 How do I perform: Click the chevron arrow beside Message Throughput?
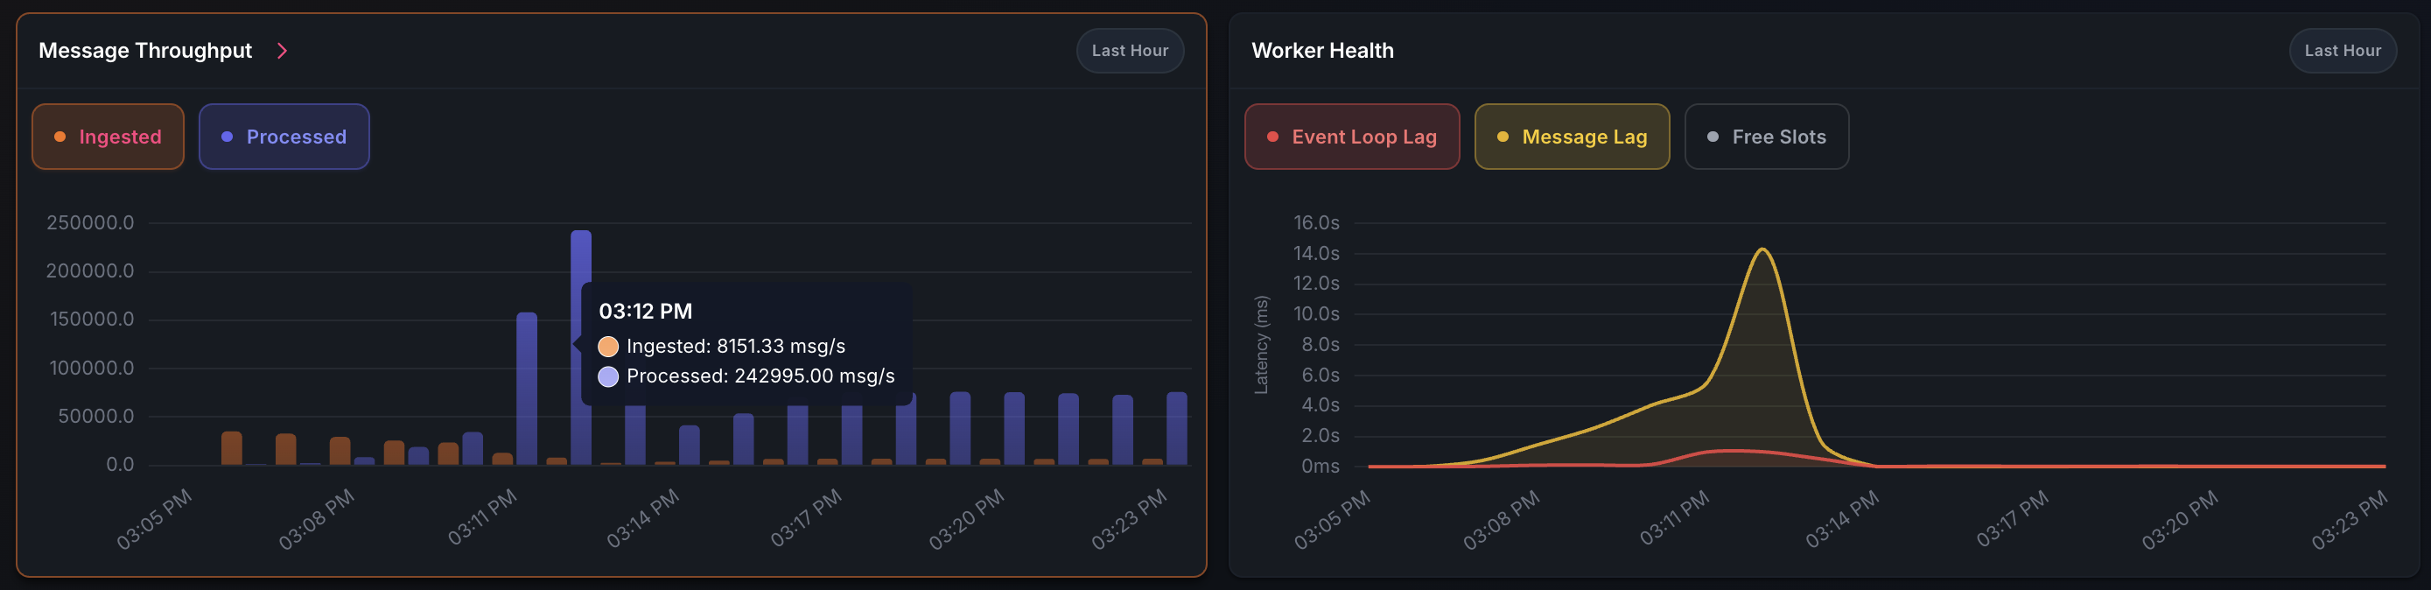[x=281, y=51]
